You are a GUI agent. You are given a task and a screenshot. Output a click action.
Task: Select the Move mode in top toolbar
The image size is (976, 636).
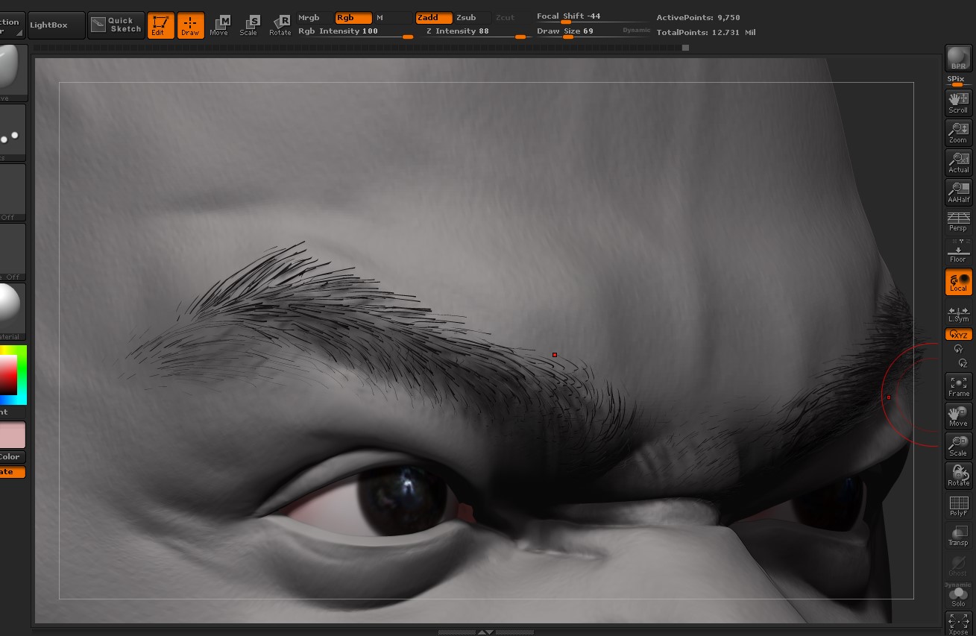(219, 25)
